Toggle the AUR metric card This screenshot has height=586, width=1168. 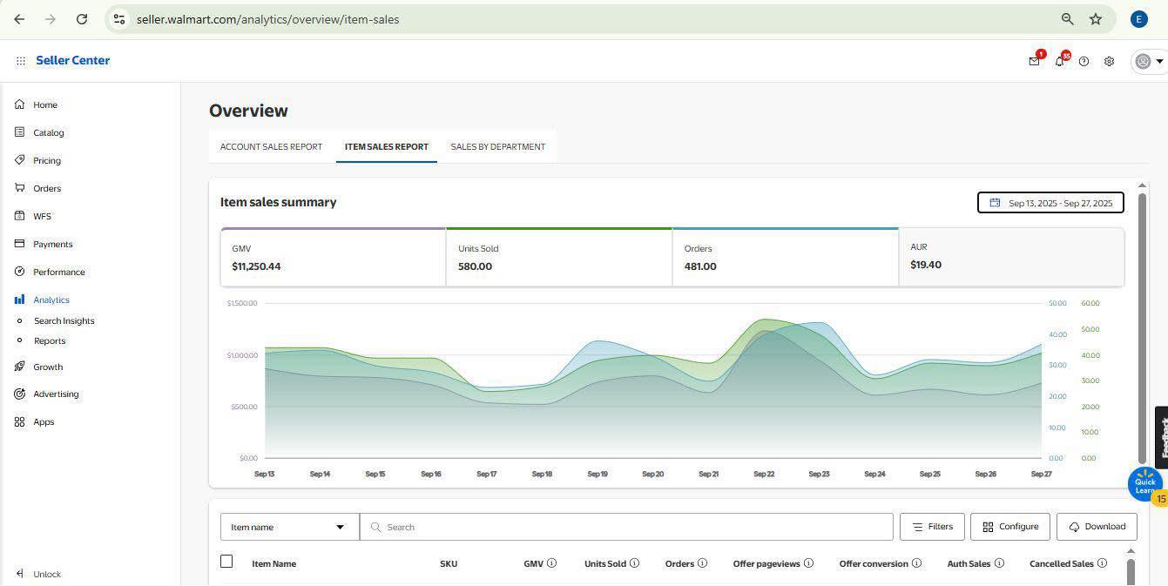(x=1010, y=257)
